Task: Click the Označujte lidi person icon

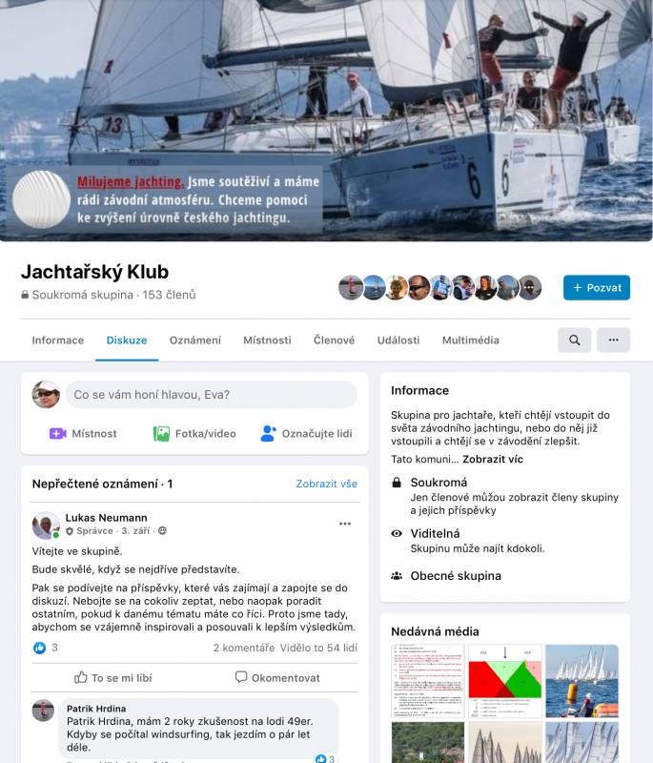Action: coord(269,434)
